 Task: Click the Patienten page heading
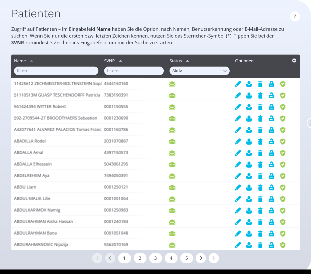36,14
